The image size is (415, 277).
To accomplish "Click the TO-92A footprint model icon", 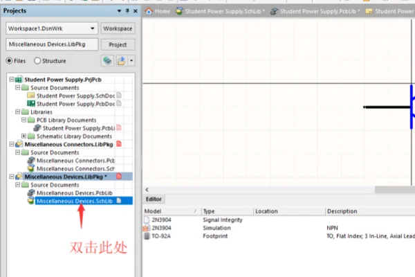I will tap(147, 236).
